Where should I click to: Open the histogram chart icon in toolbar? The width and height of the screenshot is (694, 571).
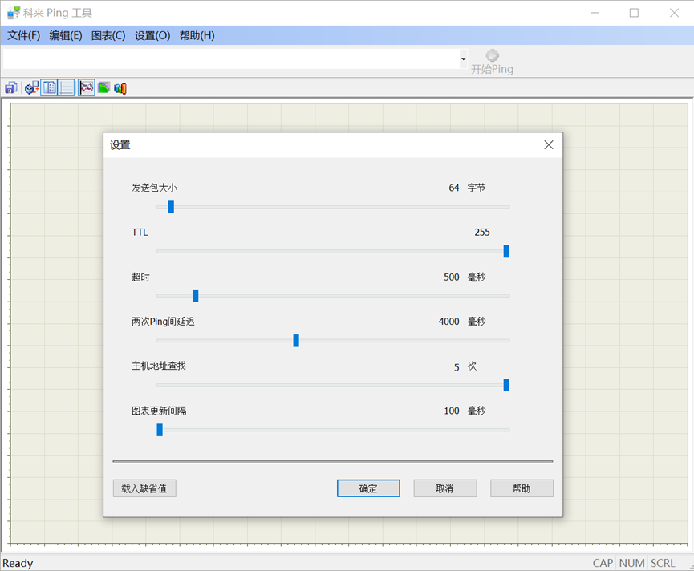[x=120, y=87]
